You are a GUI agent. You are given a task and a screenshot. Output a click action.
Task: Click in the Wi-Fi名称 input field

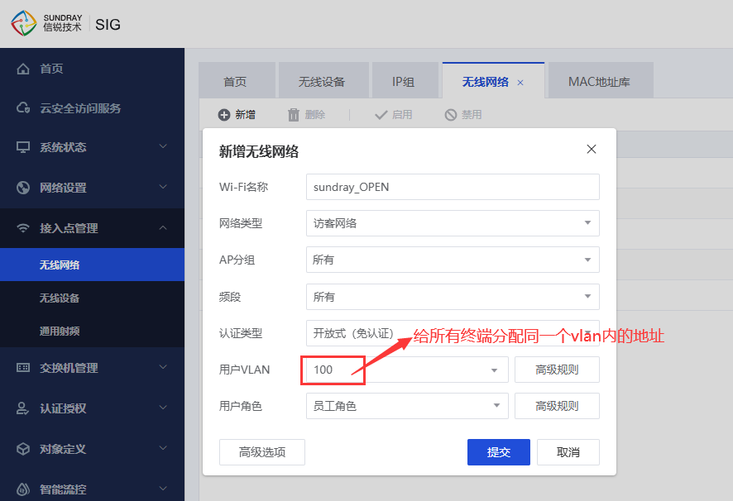[x=453, y=187]
